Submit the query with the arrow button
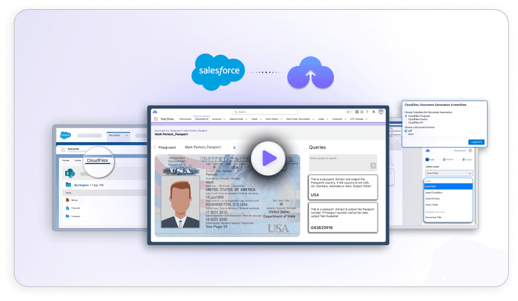 (373, 166)
